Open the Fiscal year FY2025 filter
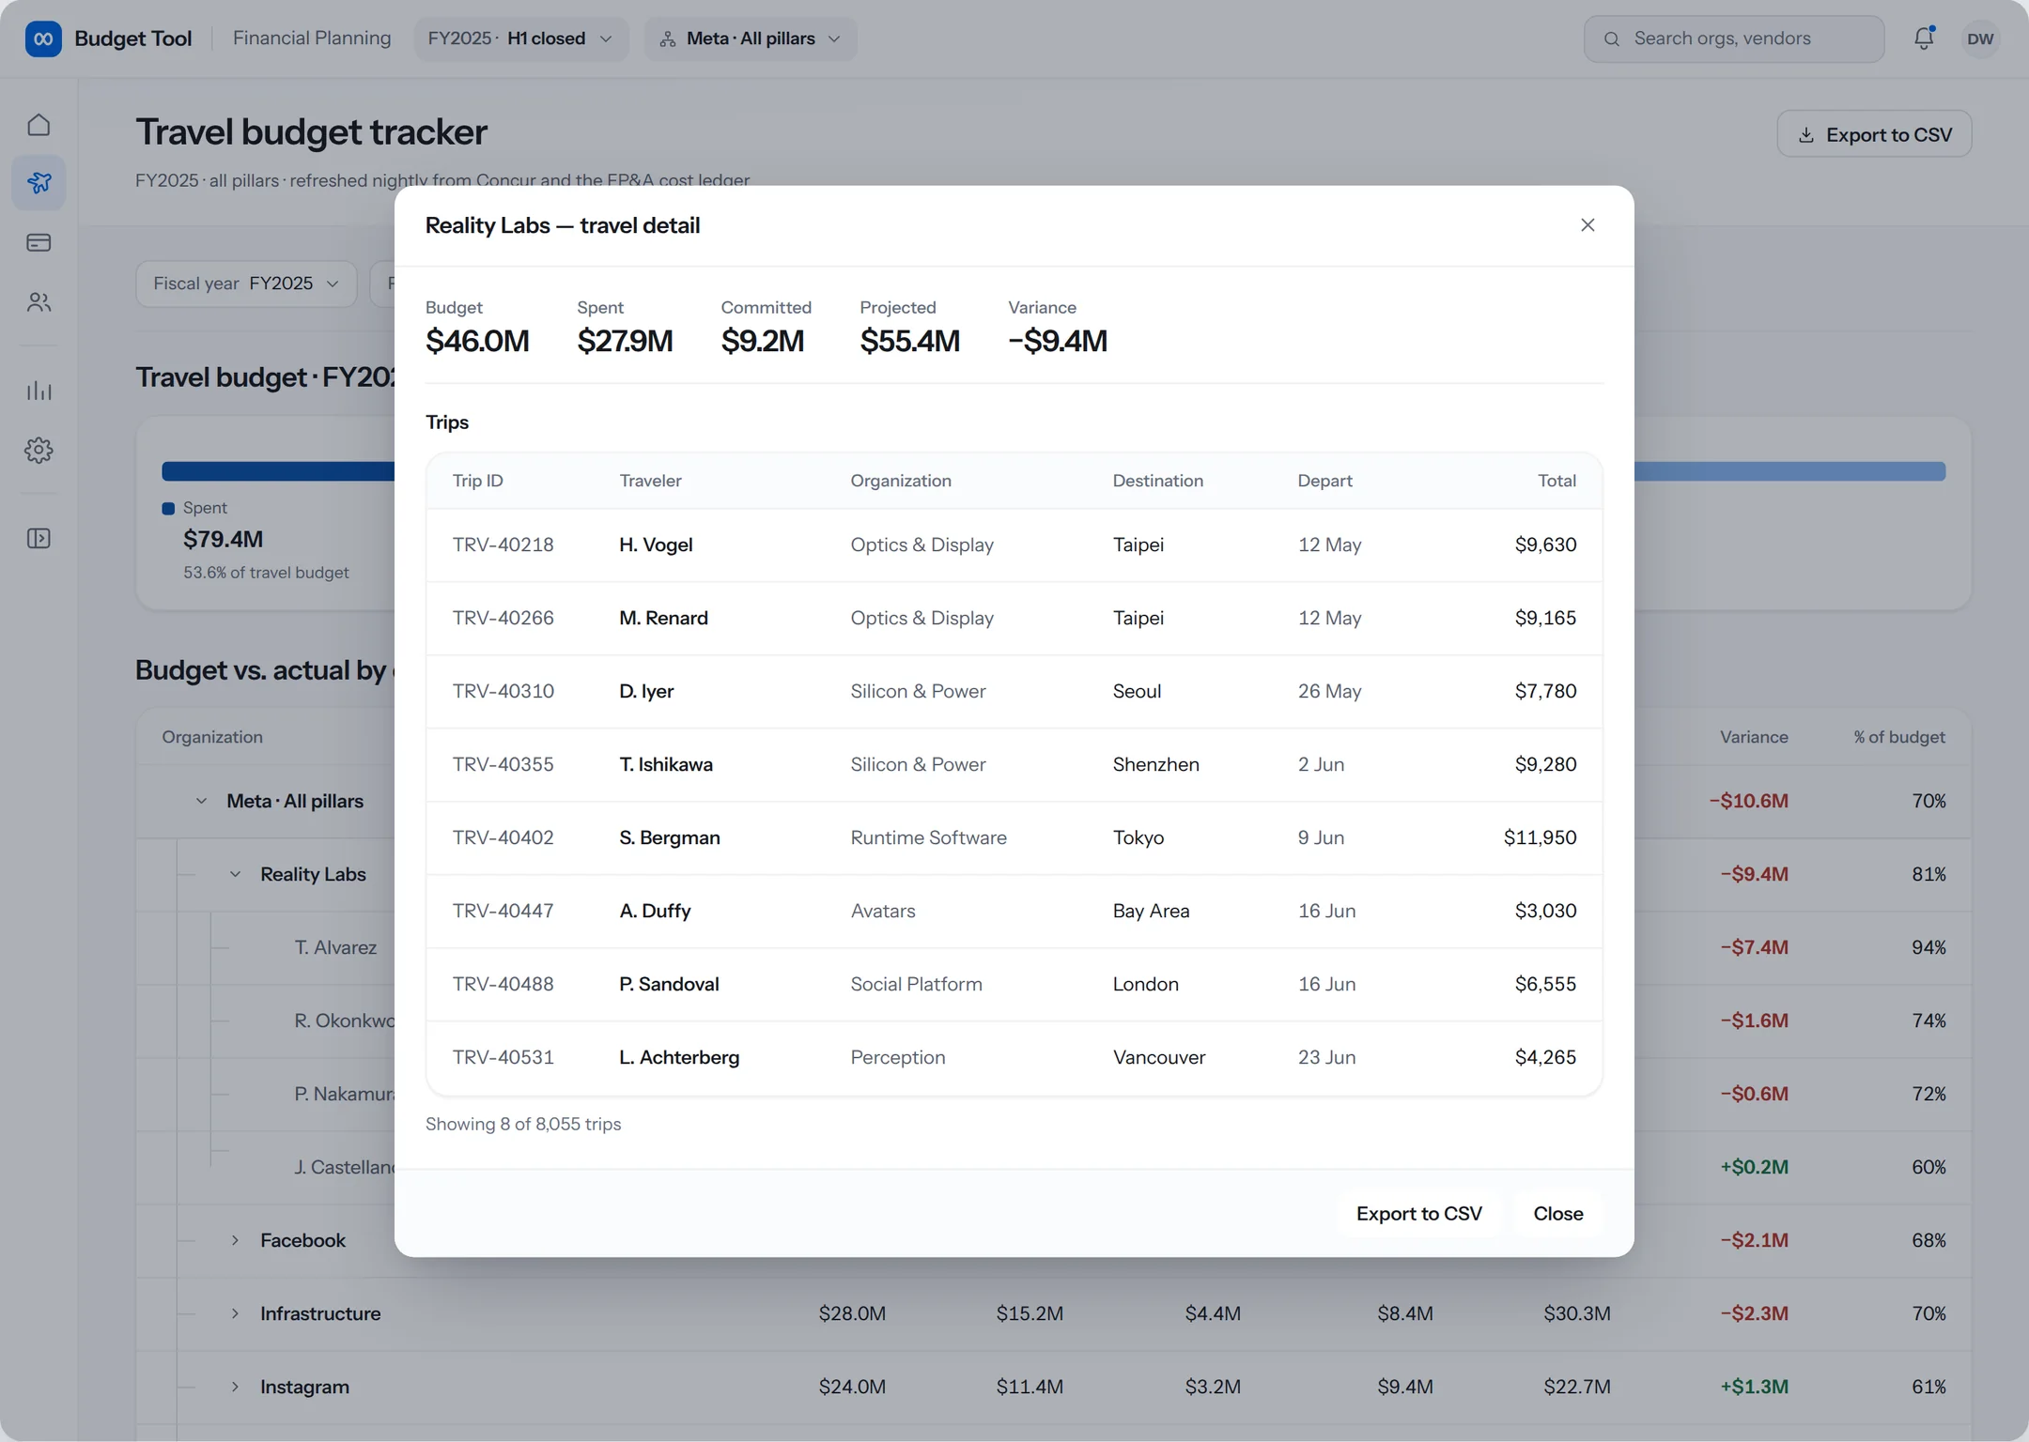Screen dimensions: 2029x1442 (x=246, y=284)
